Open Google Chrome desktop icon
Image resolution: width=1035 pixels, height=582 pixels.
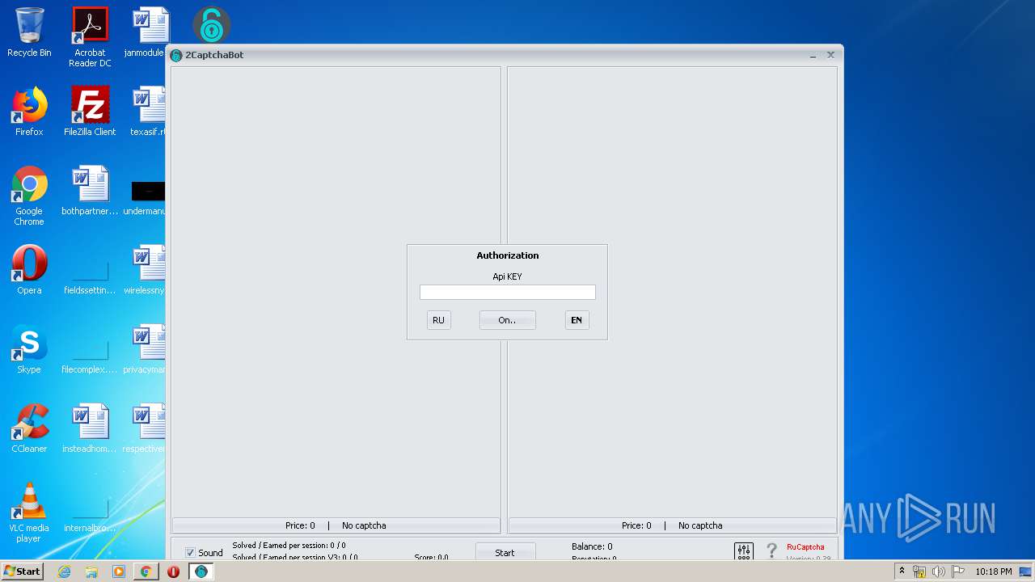click(x=29, y=196)
